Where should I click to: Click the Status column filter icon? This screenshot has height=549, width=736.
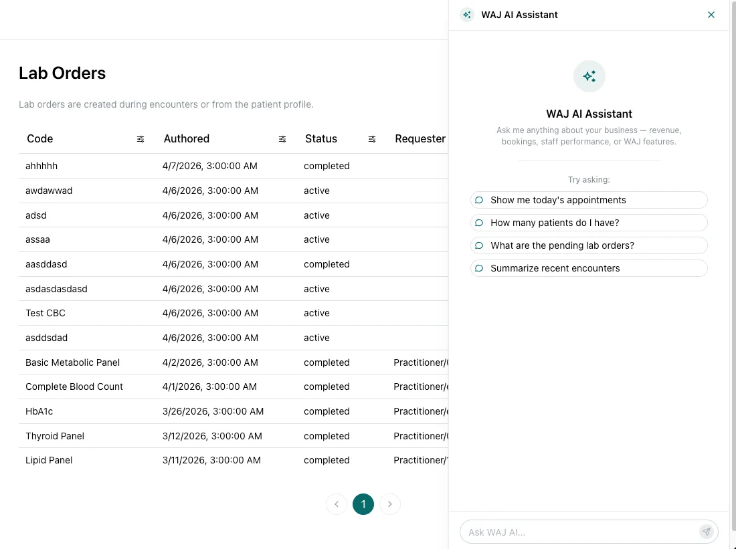tap(372, 139)
